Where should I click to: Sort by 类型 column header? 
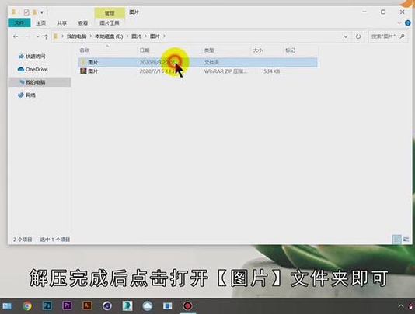[x=209, y=50]
